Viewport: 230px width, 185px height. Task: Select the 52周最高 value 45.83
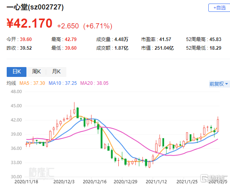(215, 39)
